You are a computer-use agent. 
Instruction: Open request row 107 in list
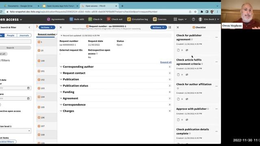point(47,126)
